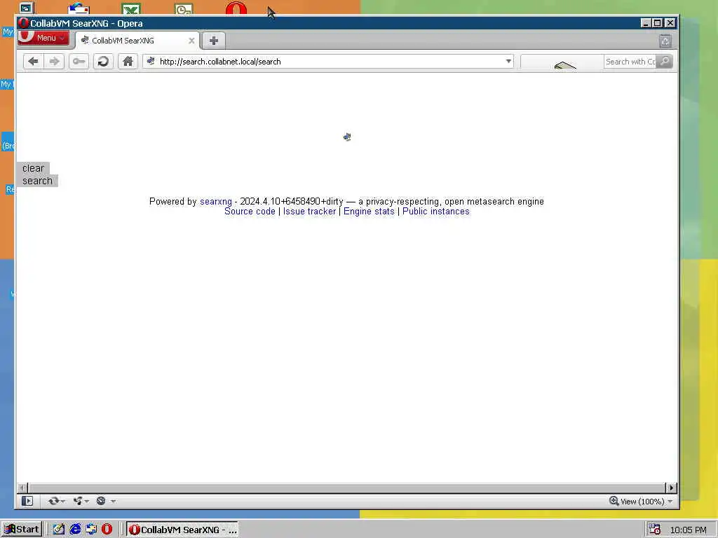718x538 pixels.
Task: Select CollabVM SearXNG taskbar button
Action: click(x=182, y=530)
